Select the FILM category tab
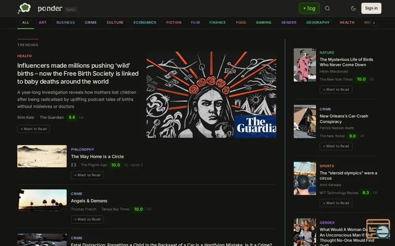The image size is (395, 246). (195, 23)
